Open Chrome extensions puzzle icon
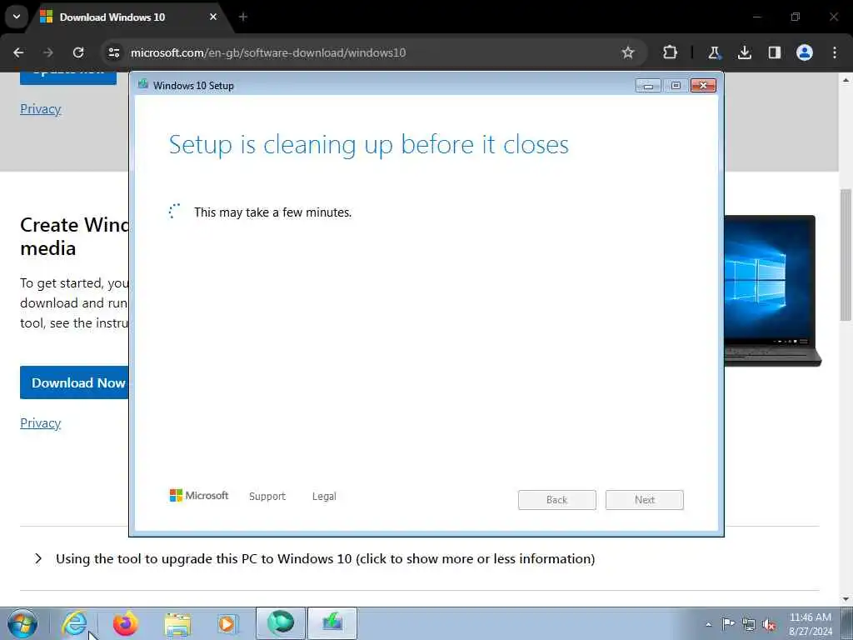Viewport: 853px width, 640px height. coord(671,52)
